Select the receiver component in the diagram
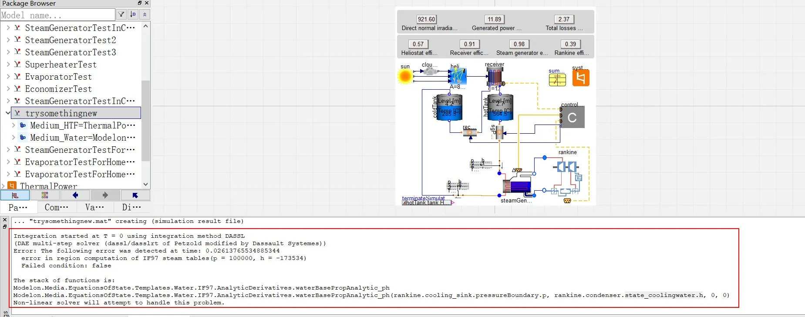The height and width of the screenshot is (317, 805). click(495, 77)
